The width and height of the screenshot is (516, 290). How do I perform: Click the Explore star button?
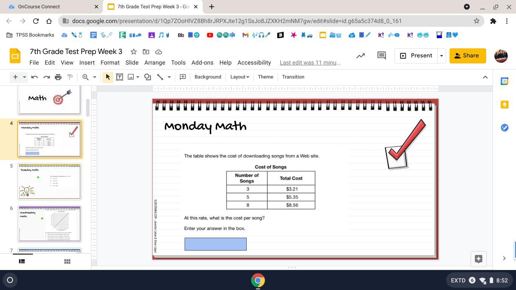click(x=479, y=259)
